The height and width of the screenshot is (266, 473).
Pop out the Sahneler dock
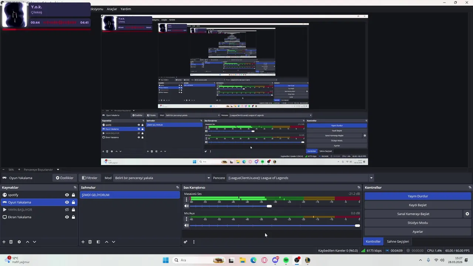click(x=177, y=188)
